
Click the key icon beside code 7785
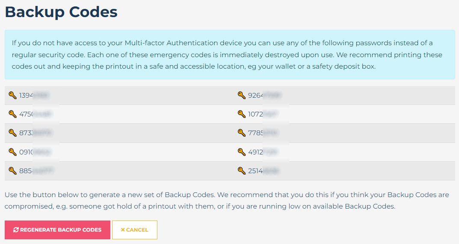pos(242,133)
